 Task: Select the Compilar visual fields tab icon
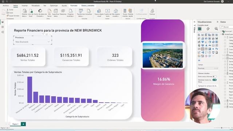[200, 29]
